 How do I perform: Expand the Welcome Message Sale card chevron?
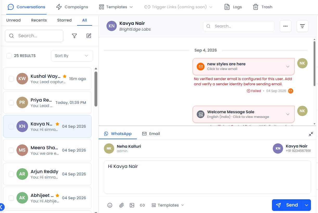click(x=288, y=114)
